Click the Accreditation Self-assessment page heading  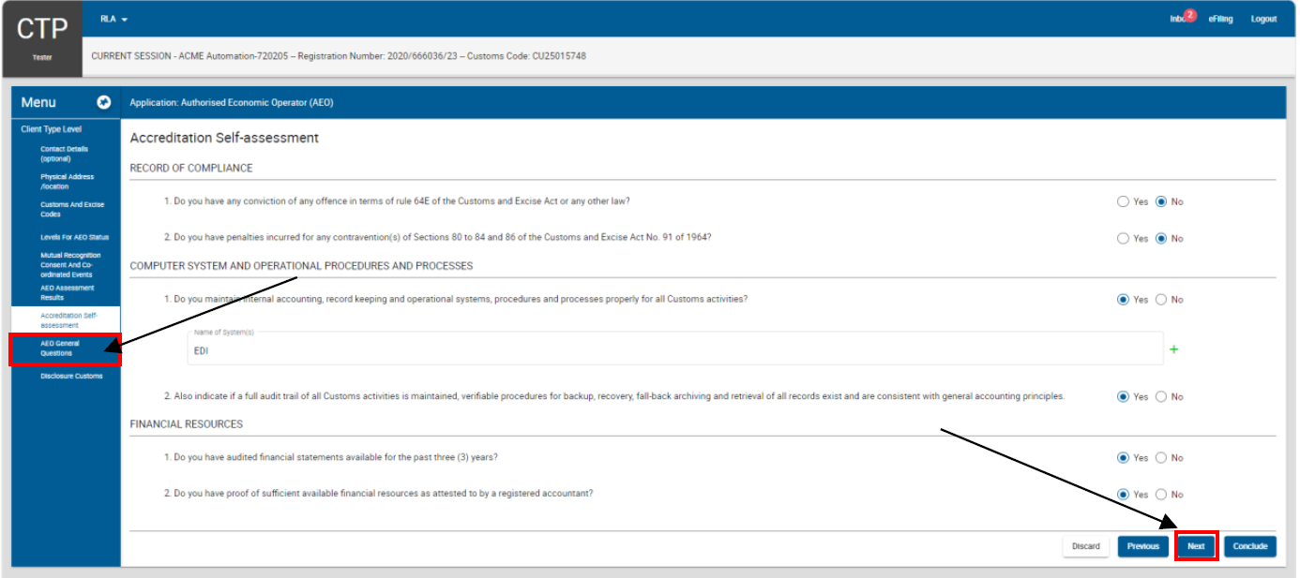point(224,138)
